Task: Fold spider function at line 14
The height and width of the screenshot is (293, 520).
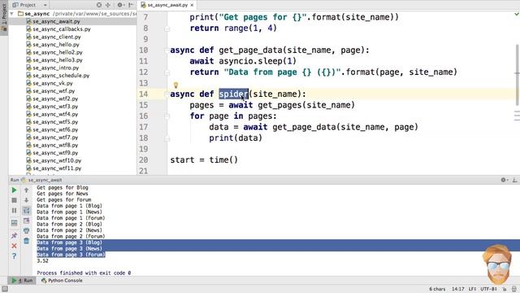Action: coord(167,94)
